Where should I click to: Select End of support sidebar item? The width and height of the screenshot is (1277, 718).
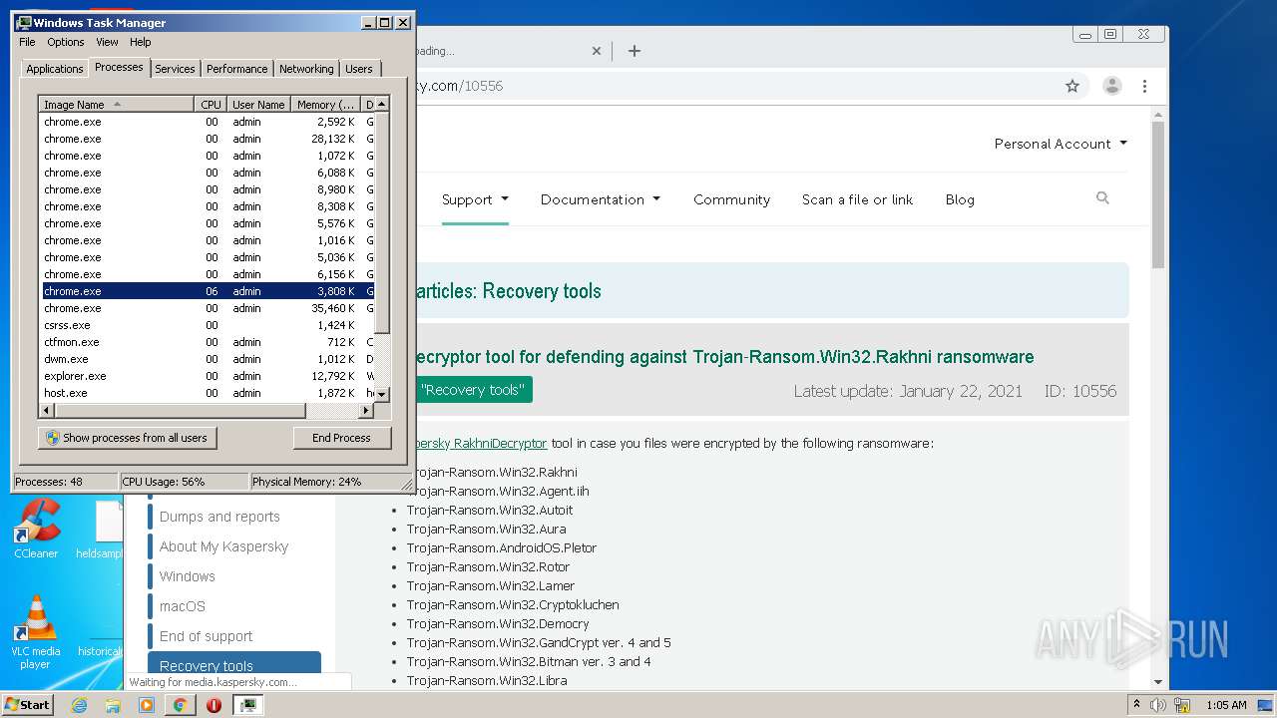(206, 636)
